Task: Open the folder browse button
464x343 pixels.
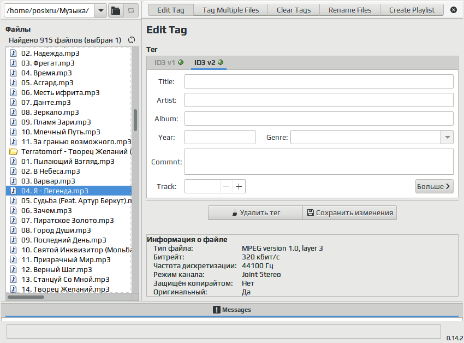Action: pyautogui.click(x=116, y=11)
